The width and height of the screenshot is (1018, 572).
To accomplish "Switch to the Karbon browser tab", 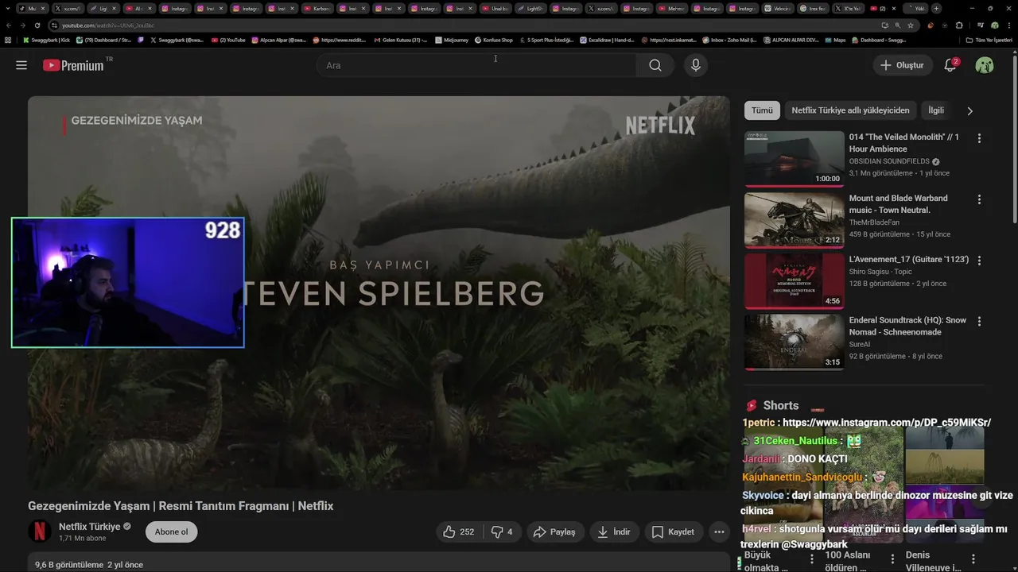I will click(317, 9).
